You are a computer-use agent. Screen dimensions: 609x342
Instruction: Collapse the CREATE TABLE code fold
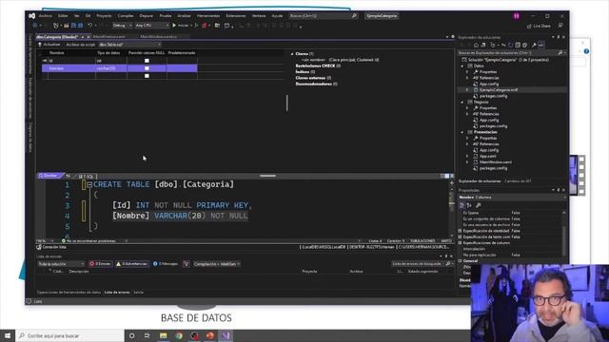tap(89, 184)
